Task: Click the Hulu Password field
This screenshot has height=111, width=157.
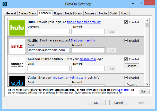Action: (88, 32)
